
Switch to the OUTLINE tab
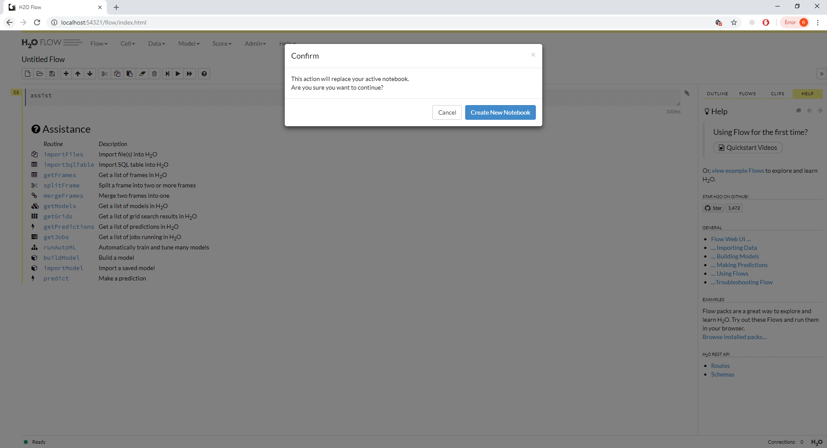(717, 93)
